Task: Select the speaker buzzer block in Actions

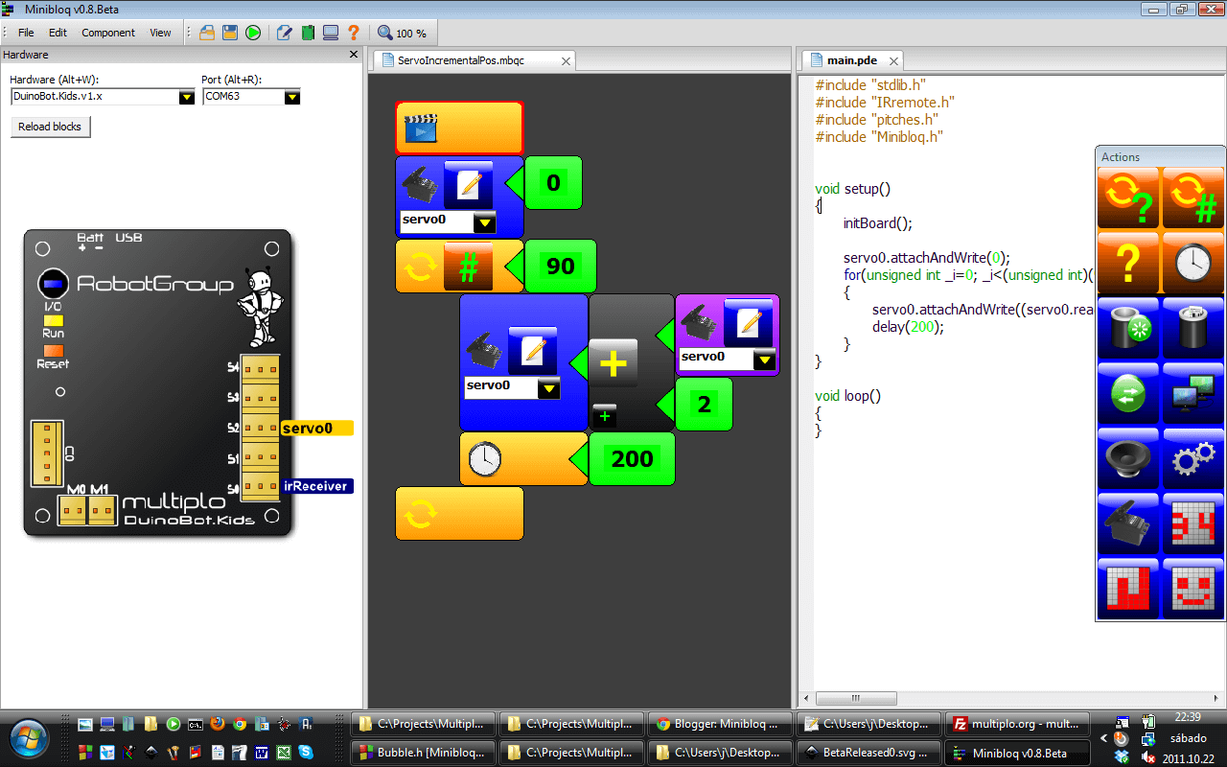Action: coord(1128,457)
